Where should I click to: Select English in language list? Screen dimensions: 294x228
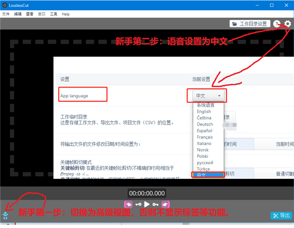pos(208,111)
